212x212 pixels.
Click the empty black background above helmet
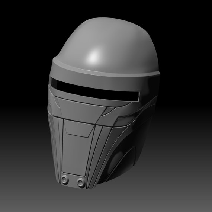(106, 8)
